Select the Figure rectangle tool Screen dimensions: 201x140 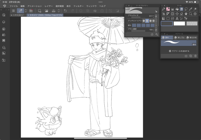point(168,18)
